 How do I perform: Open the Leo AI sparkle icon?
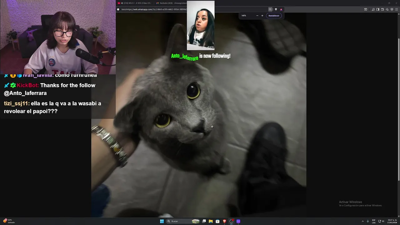tap(387, 9)
